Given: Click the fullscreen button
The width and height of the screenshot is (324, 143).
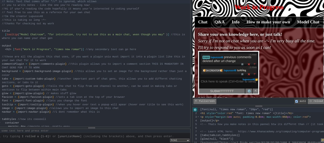Looking at the screenshot, I should click(205, 101).
